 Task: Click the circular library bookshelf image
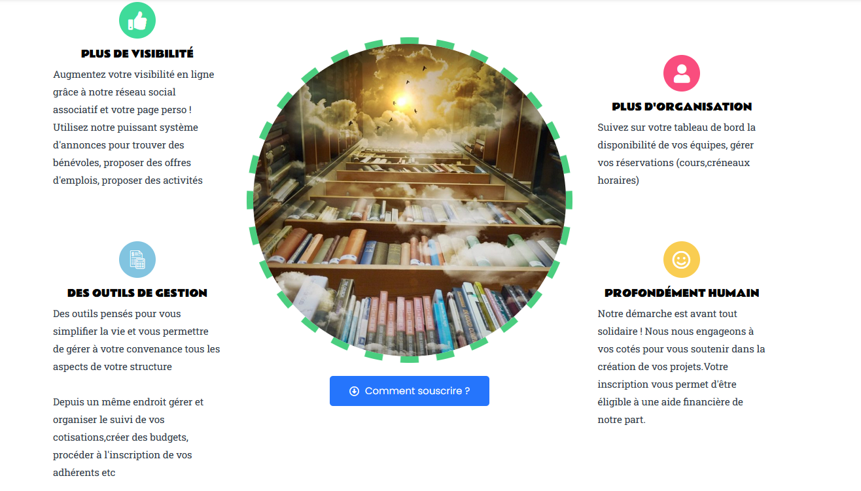410,199
